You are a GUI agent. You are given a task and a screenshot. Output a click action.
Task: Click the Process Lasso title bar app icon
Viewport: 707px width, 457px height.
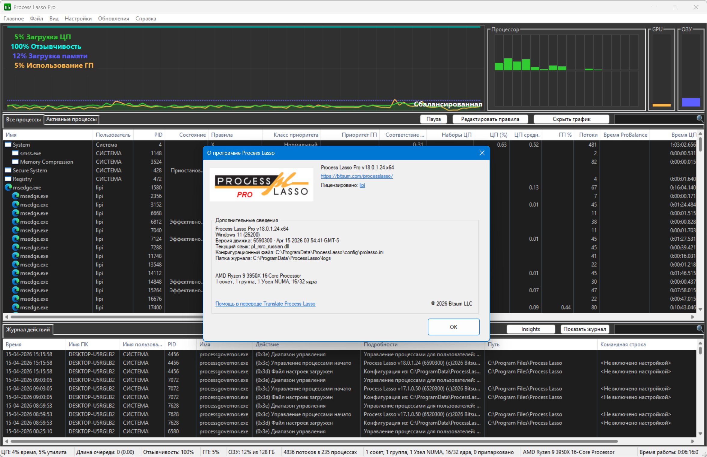click(x=7, y=7)
